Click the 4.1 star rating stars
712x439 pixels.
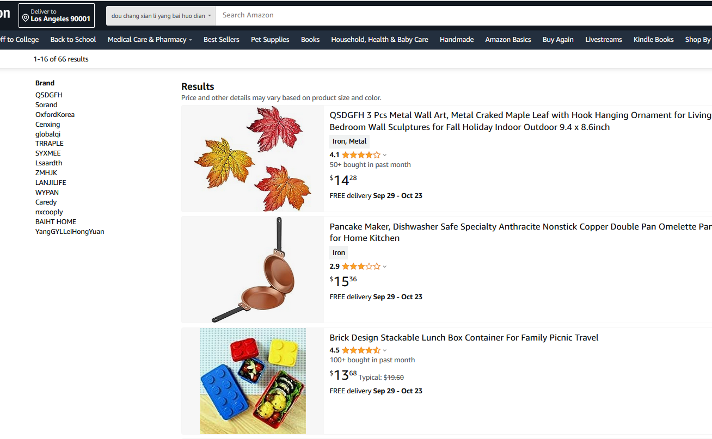tap(361, 155)
